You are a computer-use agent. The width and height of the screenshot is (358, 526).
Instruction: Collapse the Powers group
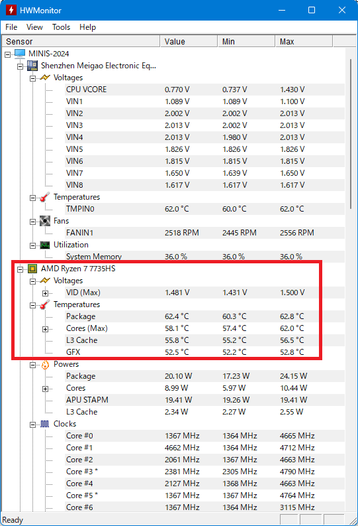pyautogui.click(x=32, y=365)
